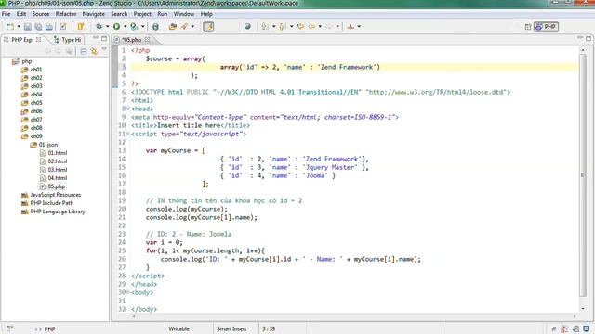The height and width of the screenshot is (334, 595).
Task: Select the ch01 folder
Action: 32,70
